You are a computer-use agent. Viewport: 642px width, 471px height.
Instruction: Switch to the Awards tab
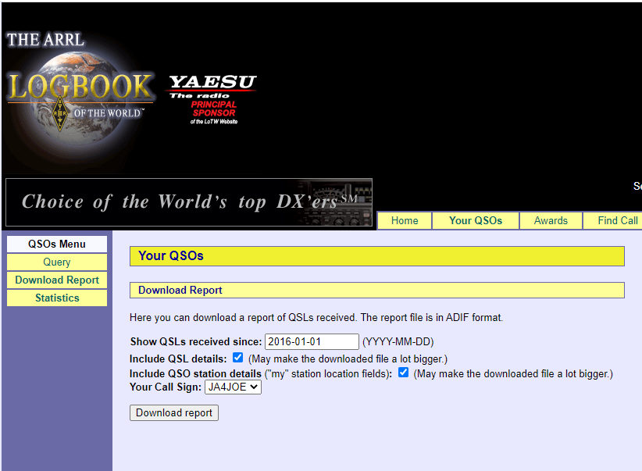[x=551, y=221]
